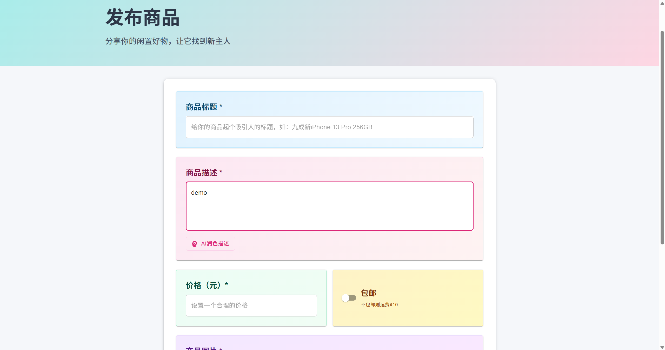Click the AI head icon on AI润色描述 button
The width and height of the screenshot is (665, 350).
coord(194,244)
